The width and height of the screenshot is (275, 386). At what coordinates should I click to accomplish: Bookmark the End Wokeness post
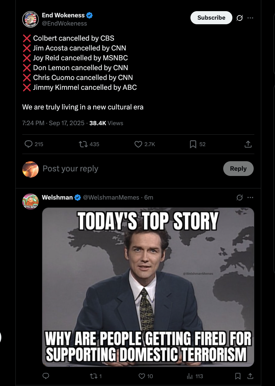[193, 144]
